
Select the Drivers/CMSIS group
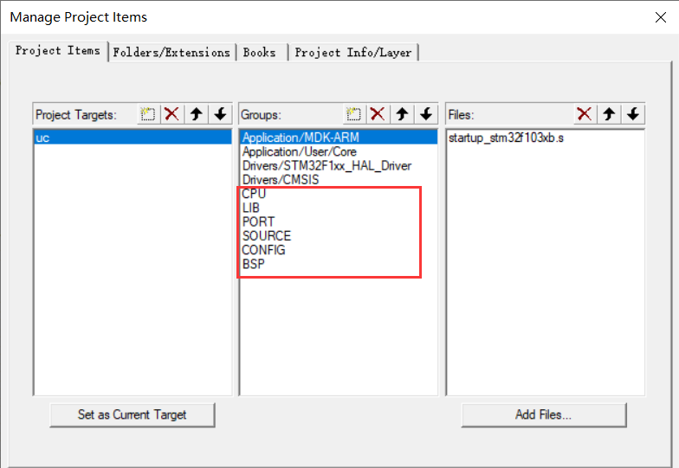coord(339,180)
